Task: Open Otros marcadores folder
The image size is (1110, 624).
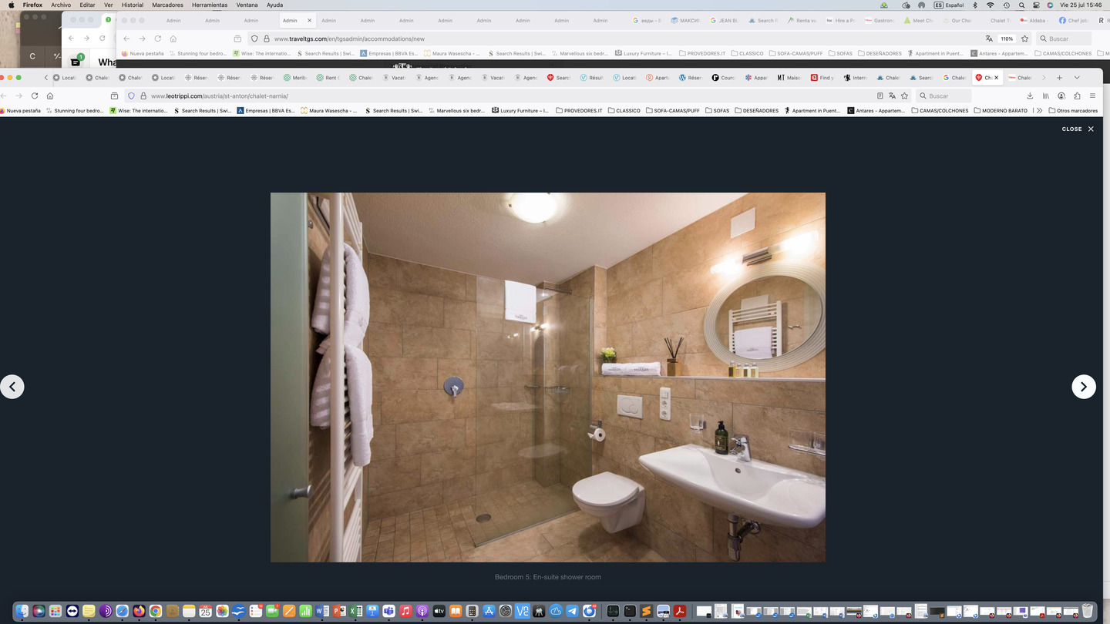Action: pyautogui.click(x=1073, y=110)
